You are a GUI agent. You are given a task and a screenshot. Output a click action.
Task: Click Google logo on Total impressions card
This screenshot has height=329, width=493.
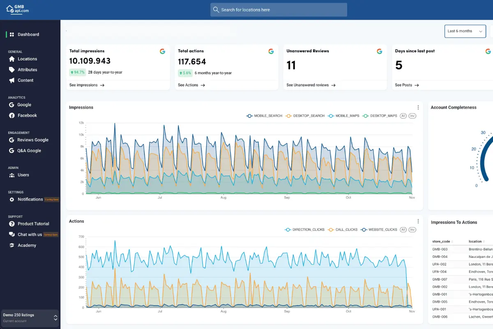point(163,51)
